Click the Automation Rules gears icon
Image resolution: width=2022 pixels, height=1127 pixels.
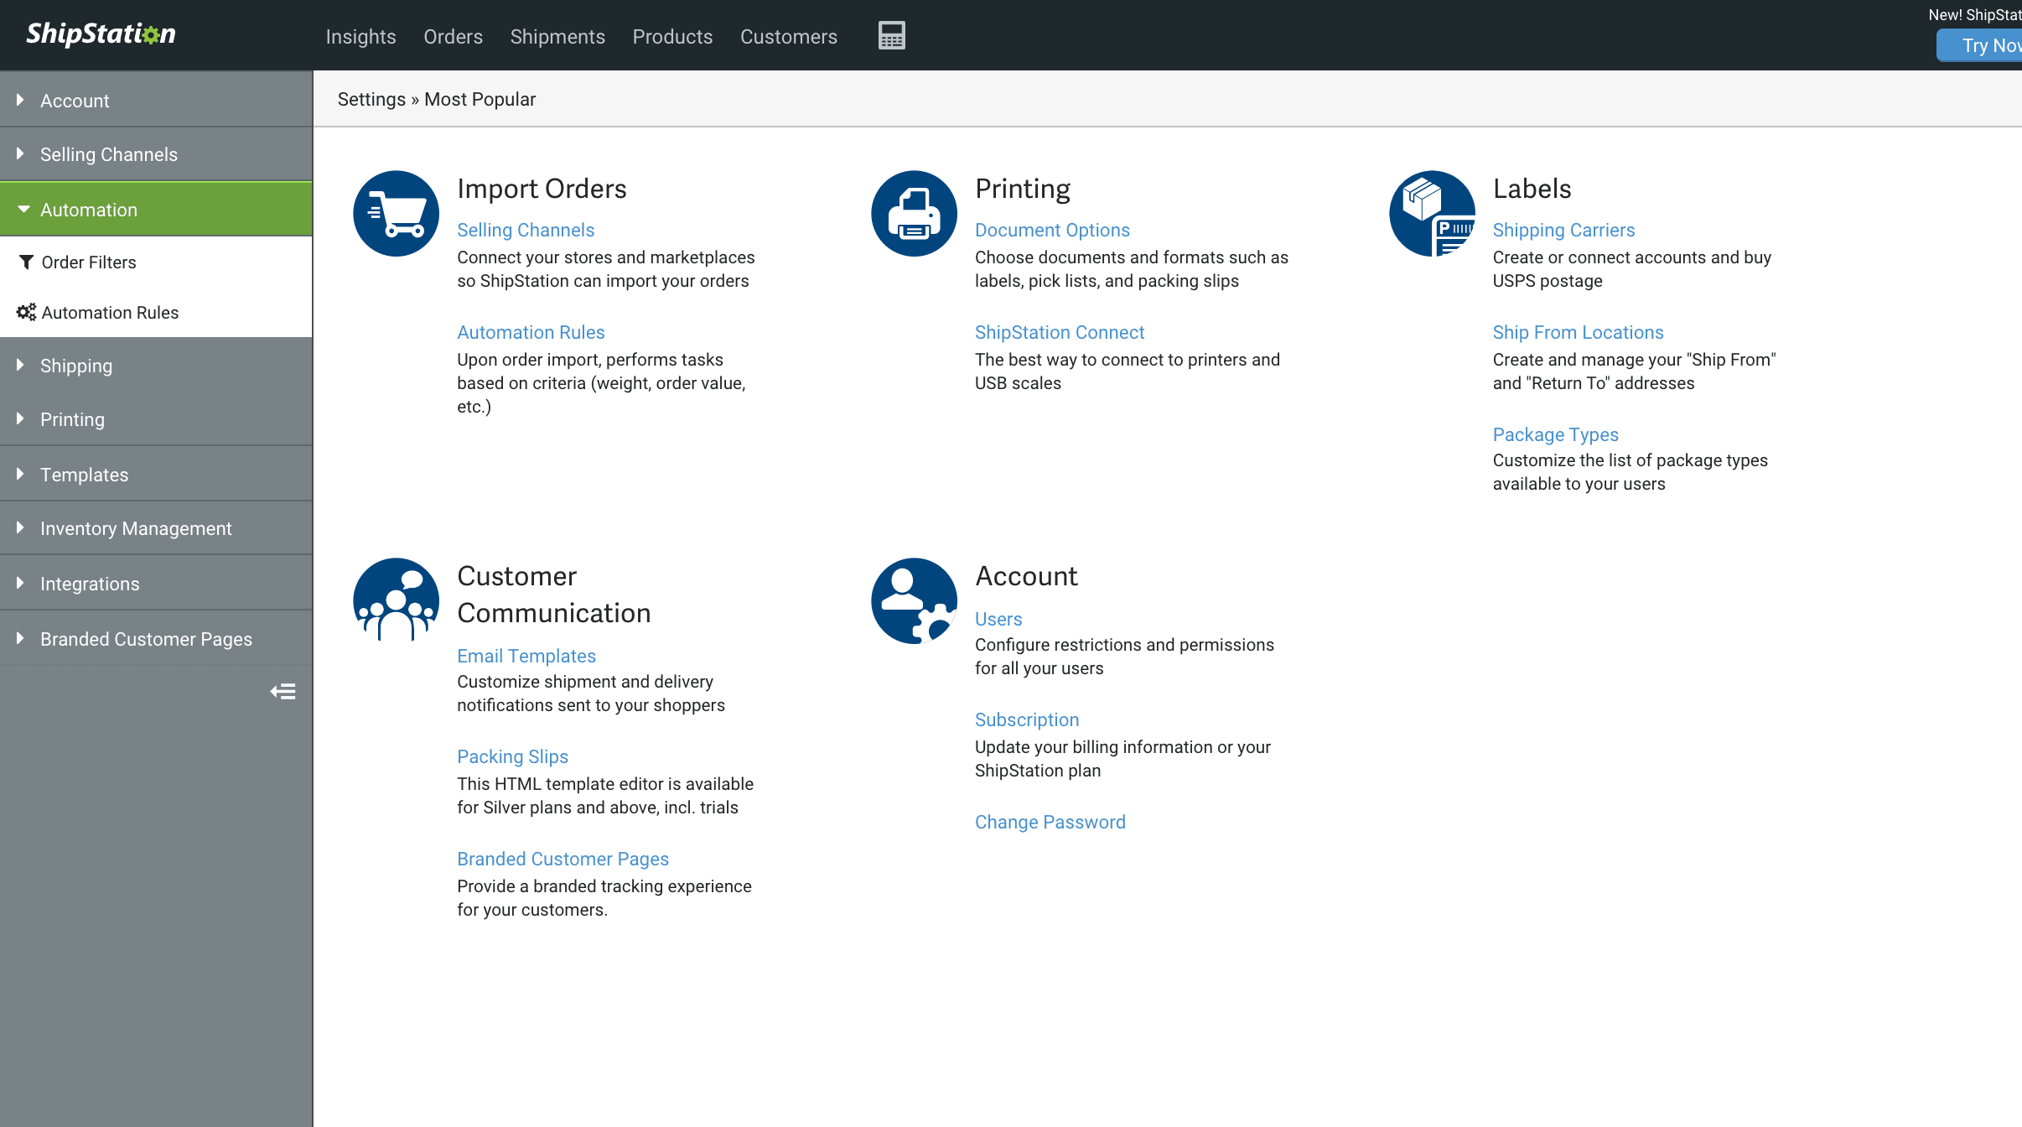26,312
